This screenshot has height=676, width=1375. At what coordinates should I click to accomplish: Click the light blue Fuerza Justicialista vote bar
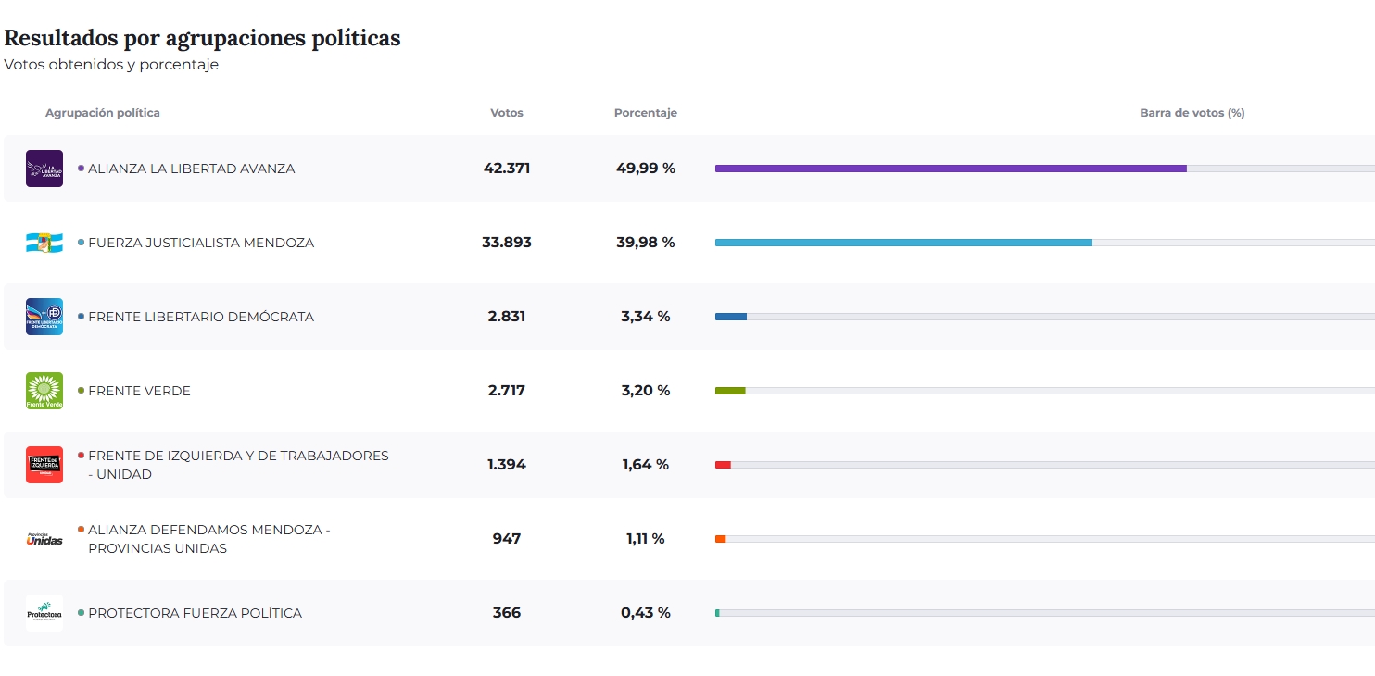[903, 243]
